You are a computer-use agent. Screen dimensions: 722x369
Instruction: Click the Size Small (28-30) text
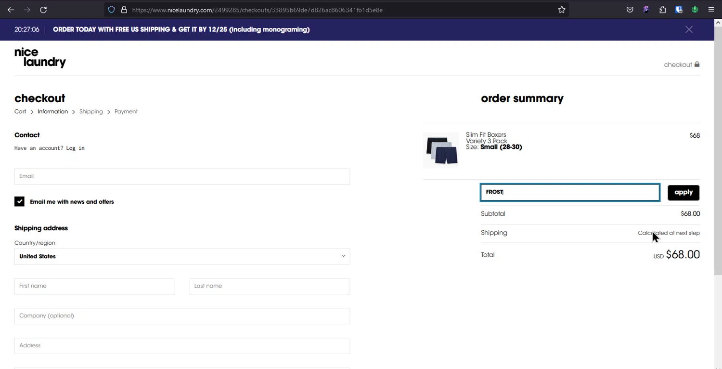494,147
